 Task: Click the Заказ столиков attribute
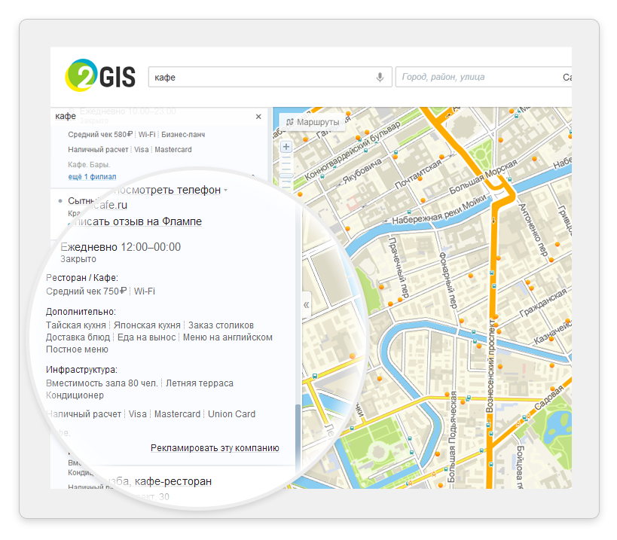coord(221,325)
